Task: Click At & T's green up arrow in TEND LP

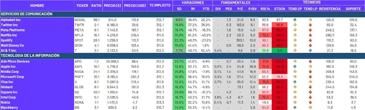Action: click(x=310, y=51)
